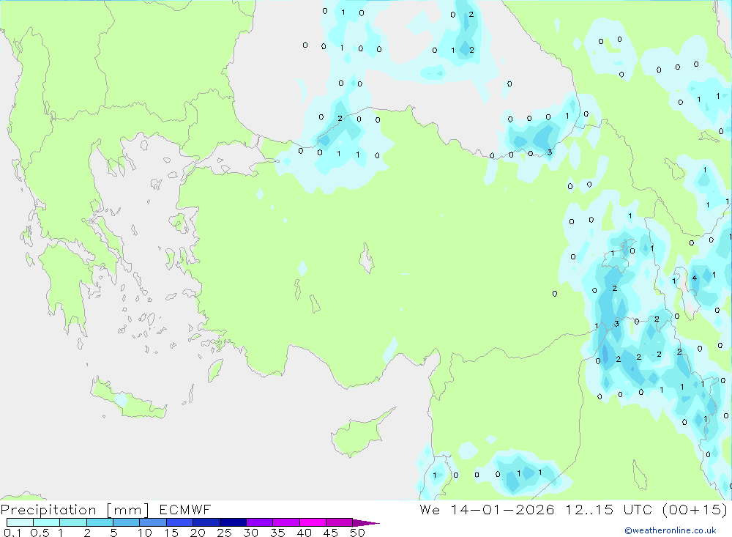This screenshot has height=537, width=732.
Task: Select the 25–30 mm navy legend swatch
Action: (x=233, y=522)
